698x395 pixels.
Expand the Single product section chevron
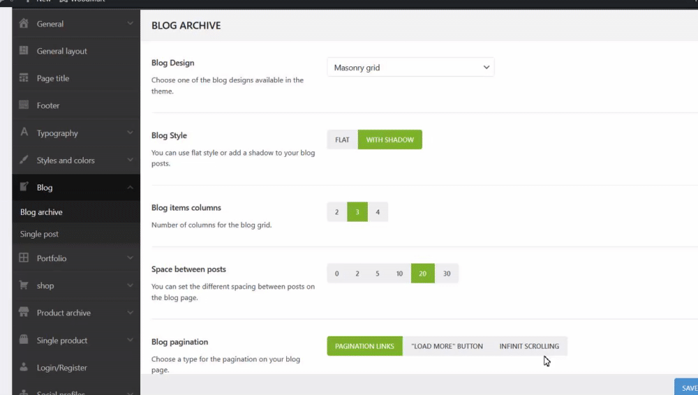130,340
